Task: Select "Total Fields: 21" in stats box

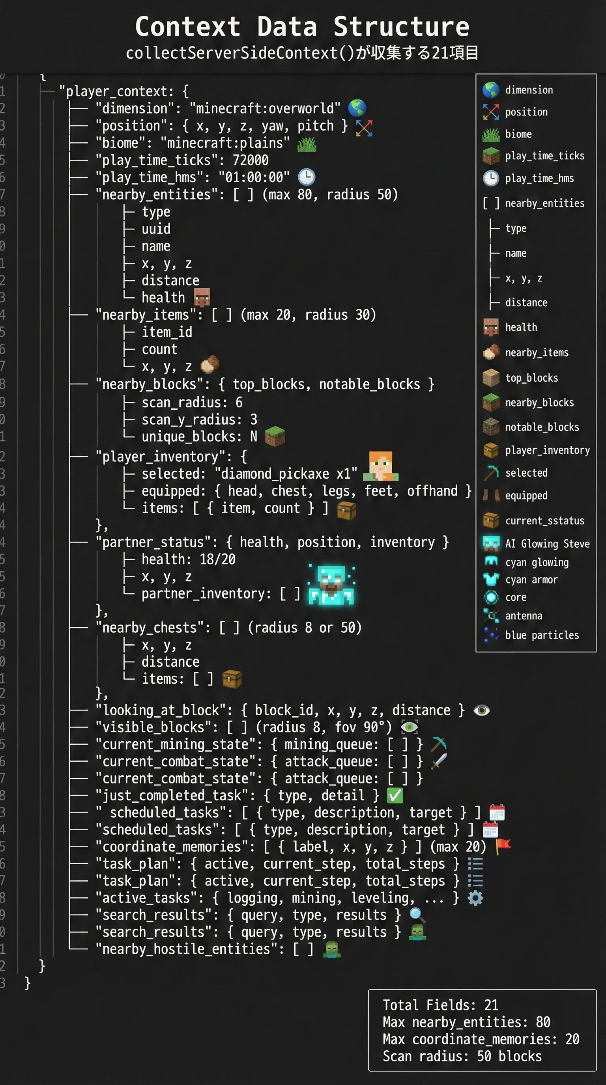Action: pos(440,1005)
